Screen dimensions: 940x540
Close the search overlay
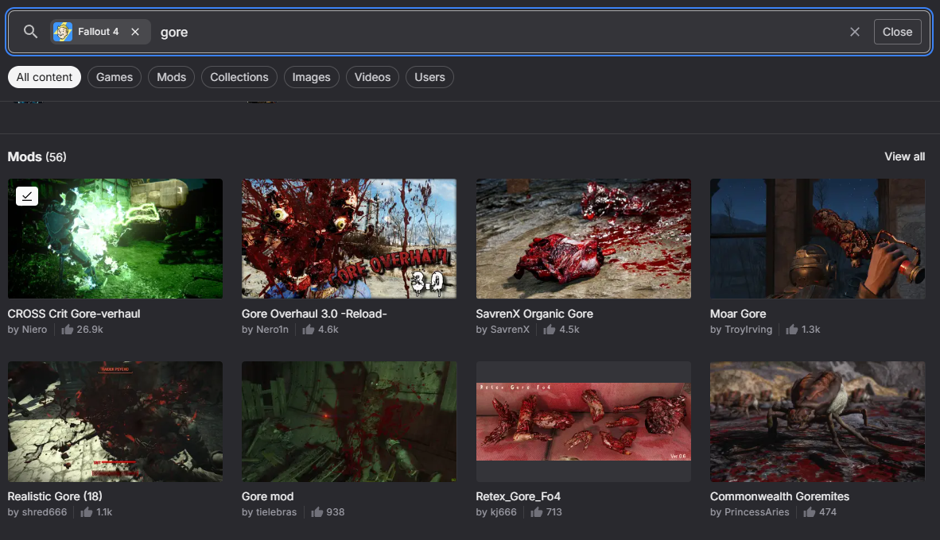click(x=897, y=32)
